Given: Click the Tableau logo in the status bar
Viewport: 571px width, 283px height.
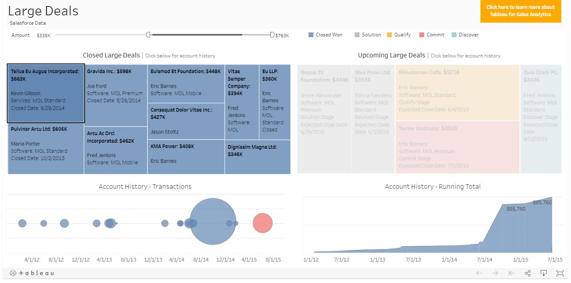Looking at the screenshot, I should point(32,273).
